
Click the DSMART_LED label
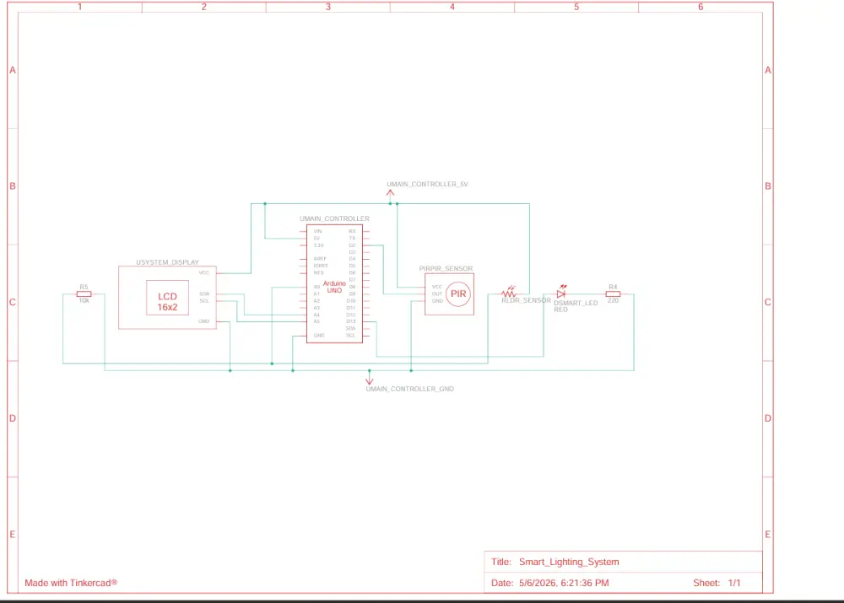576,303
